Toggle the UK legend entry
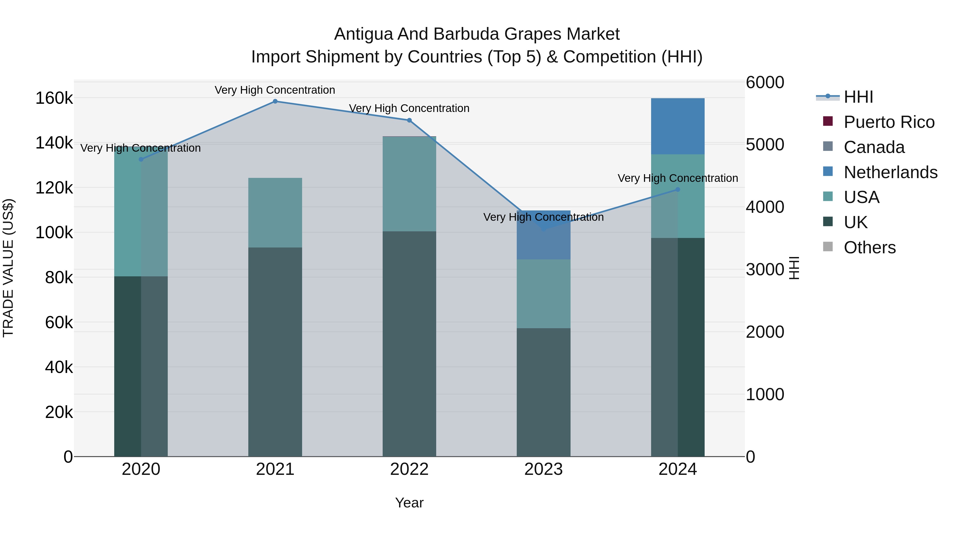 845,222
